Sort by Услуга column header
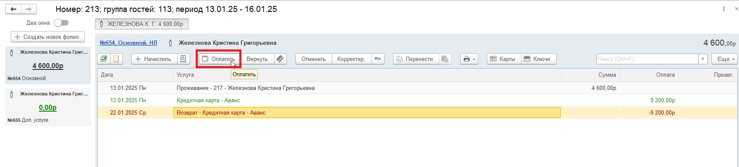Image resolution: width=739 pixels, height=167 pixels. pyautogui.click(x=367, y=75)
